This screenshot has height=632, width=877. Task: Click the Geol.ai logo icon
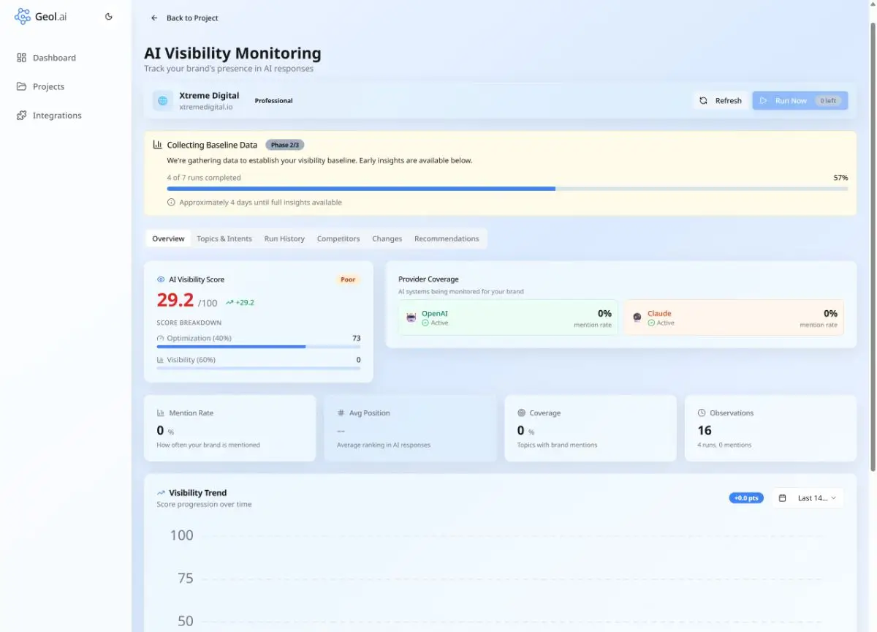coord(23,17)
